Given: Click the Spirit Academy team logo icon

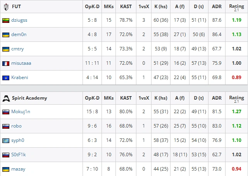Looking at the screenshot, I should click(6, 98).
